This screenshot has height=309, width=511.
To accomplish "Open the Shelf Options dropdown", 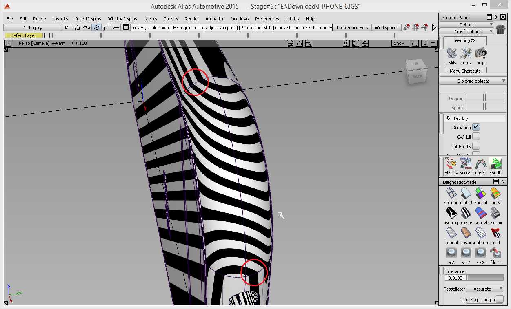I will coord(467,31).
